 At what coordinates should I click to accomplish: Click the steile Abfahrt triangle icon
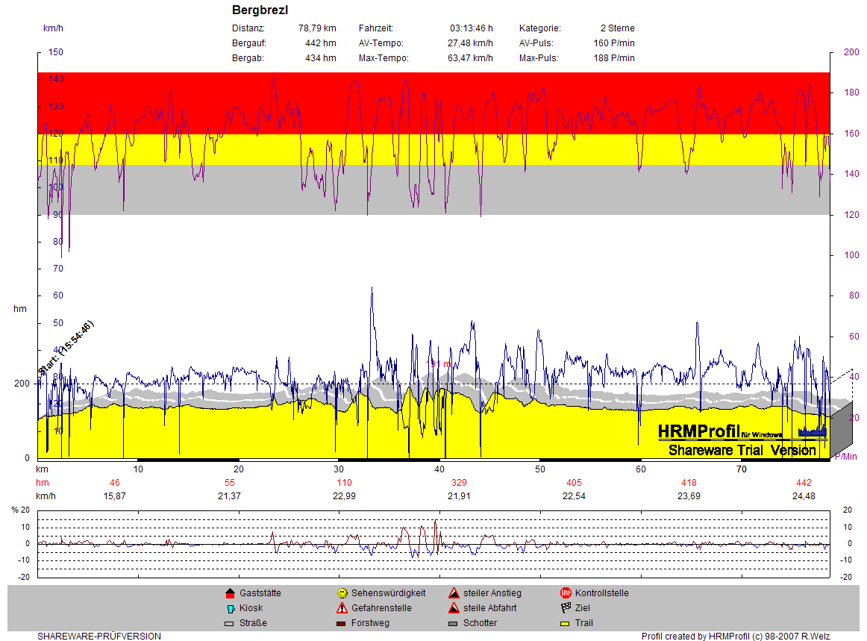[x=454, y=608]
